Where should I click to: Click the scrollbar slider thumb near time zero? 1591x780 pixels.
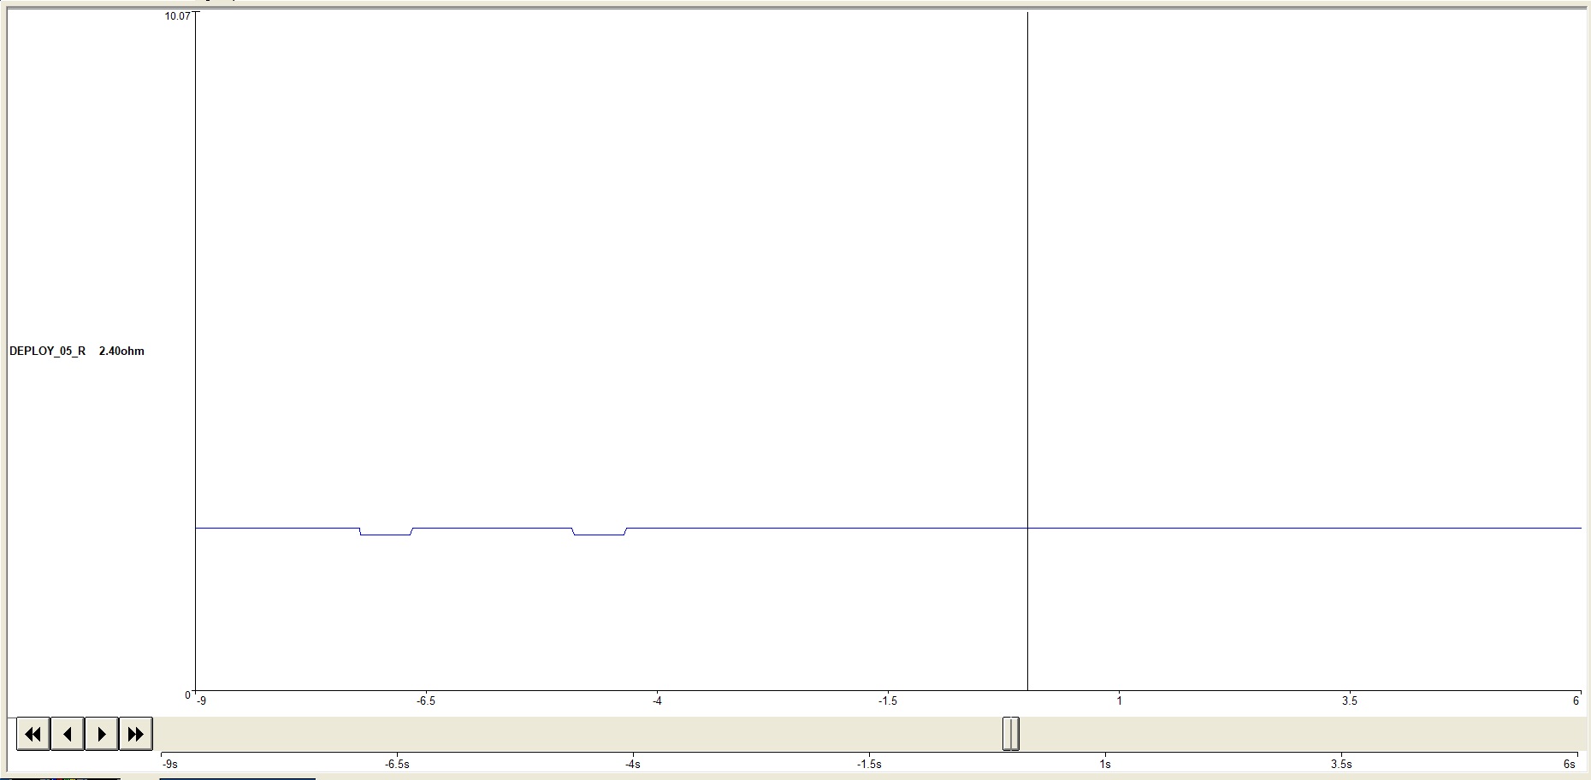tap(1012, 733)
